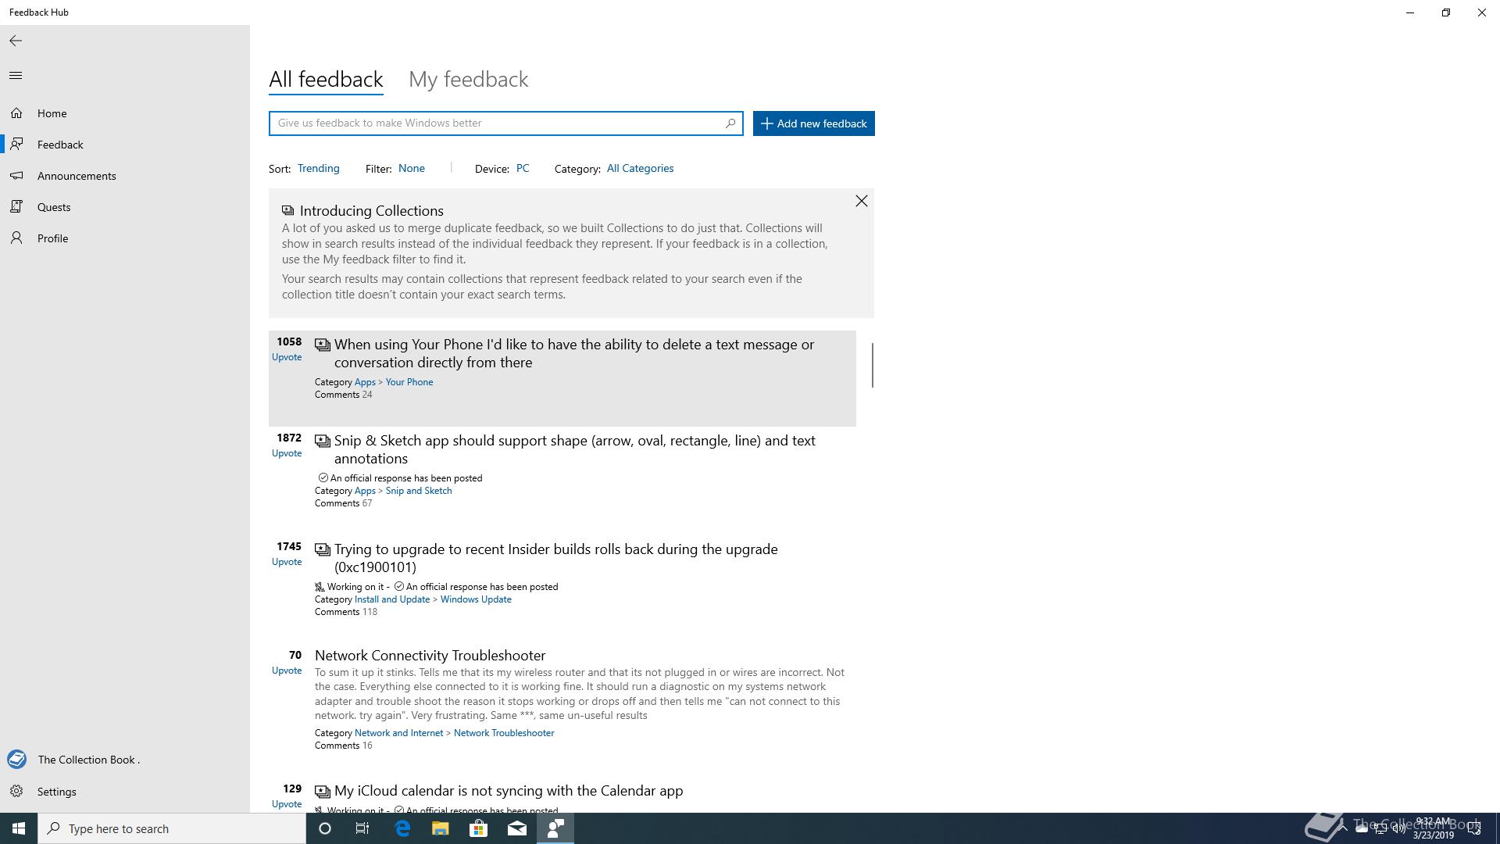Go to the Quests page
This screenshot has width=1500, height=844.
coord(53,207)
